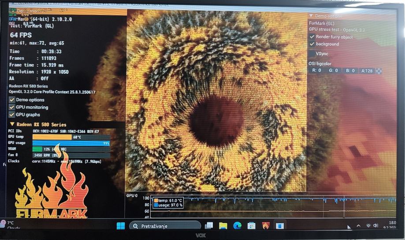Click the GPU 0 graph label
The width and height of the screenshot is (405, 240).
click(132, 196)
